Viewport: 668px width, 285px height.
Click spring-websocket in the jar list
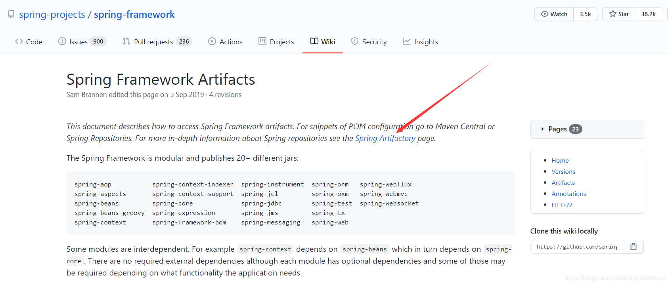(389, 203)
